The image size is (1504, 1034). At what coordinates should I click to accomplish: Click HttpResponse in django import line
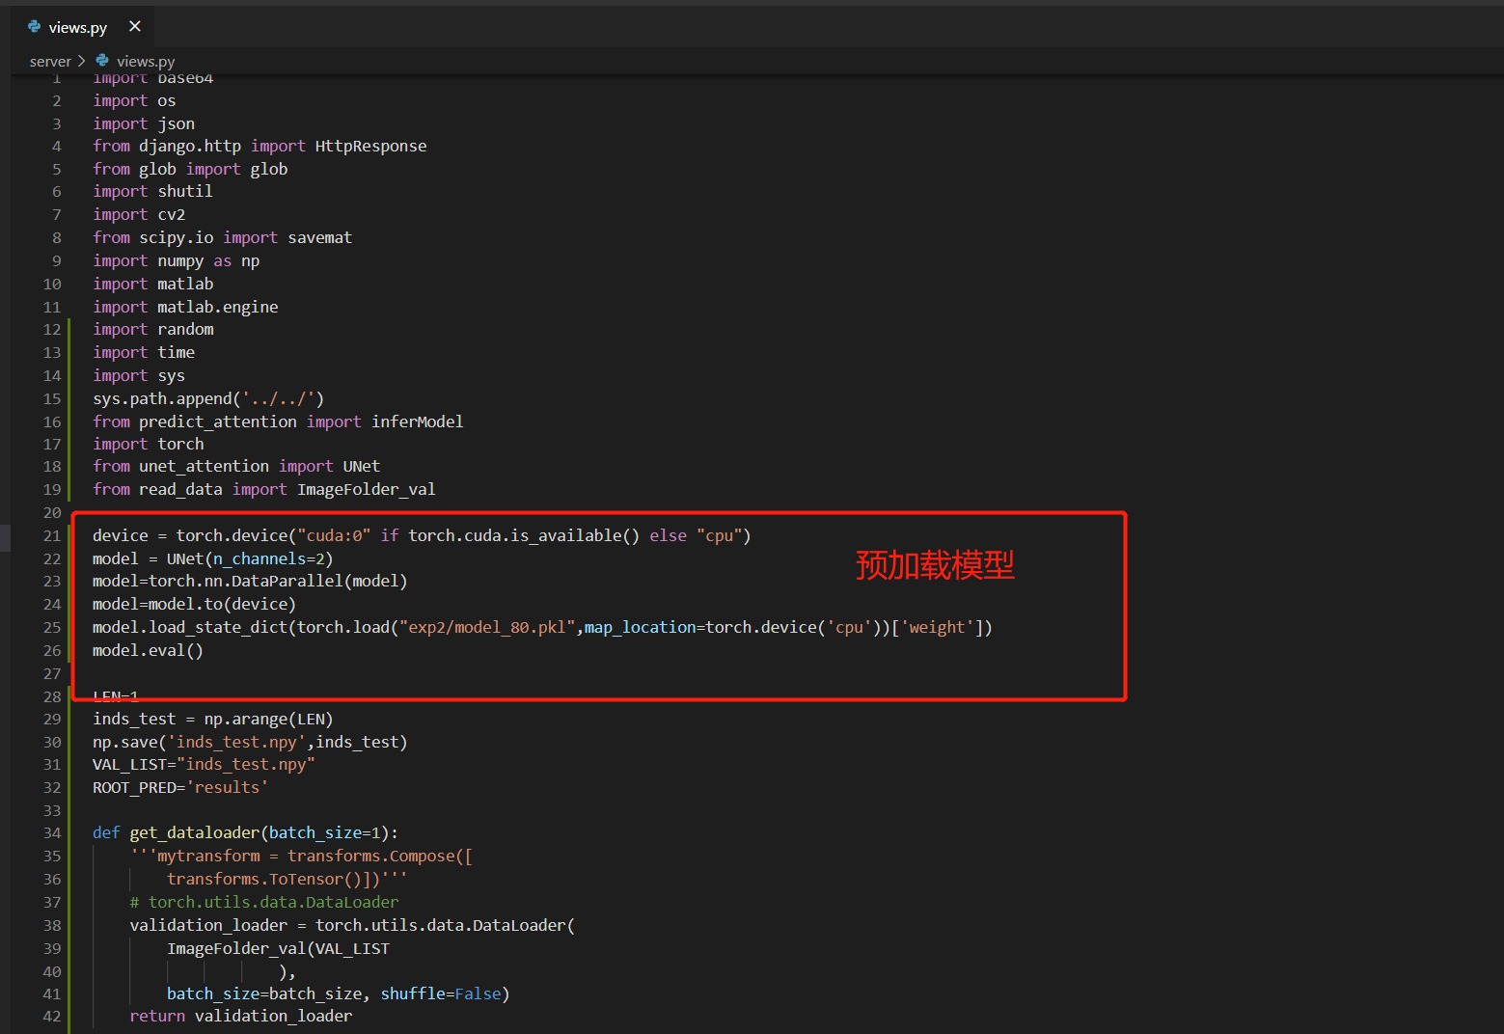370,146
